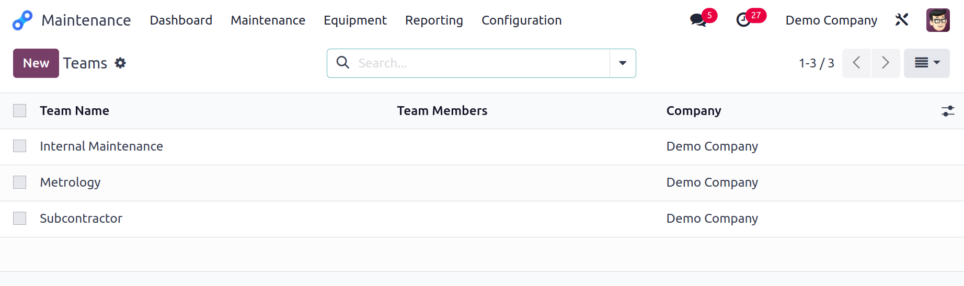Open the Reporting menu
The height and width of the screenshot is (286, 964).
pyautogui.click(x=434, y=20)
